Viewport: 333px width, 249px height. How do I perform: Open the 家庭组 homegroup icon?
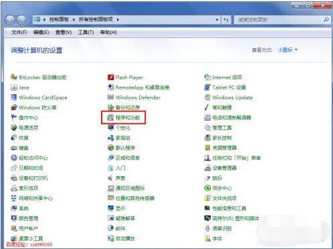pos(111,138)
